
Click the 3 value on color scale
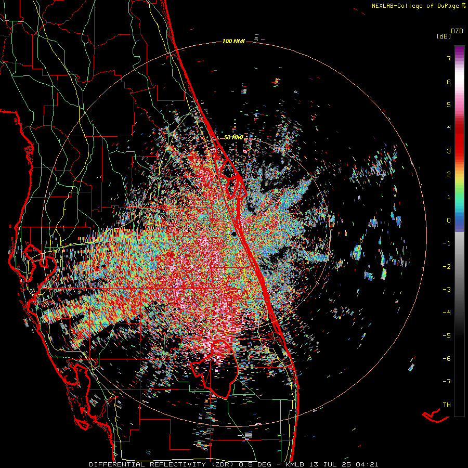[x=449, y=151]
